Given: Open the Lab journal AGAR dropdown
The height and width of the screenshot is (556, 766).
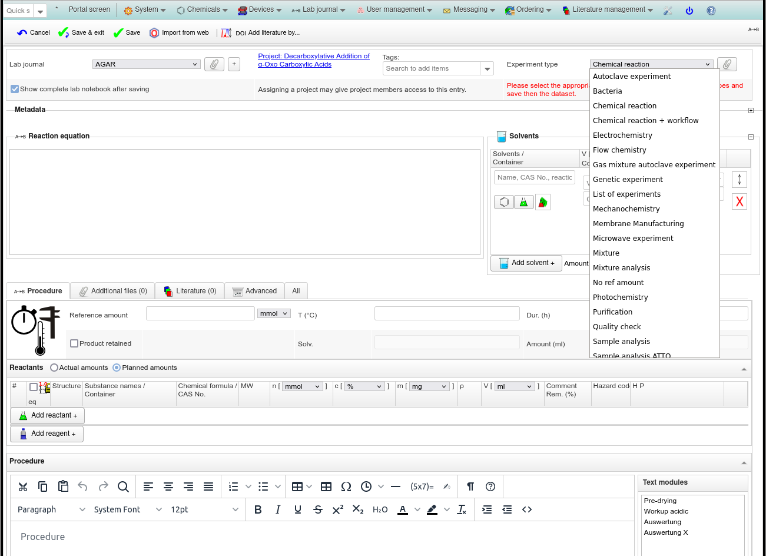Looking at the screenshot, I should pos(147,64).
